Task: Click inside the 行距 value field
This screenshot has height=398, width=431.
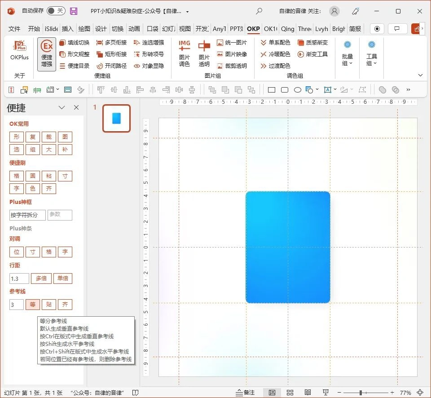Action: tap(19, 279)
